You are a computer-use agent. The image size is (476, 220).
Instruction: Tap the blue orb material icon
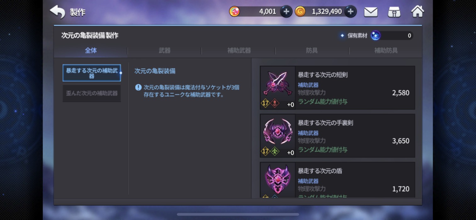(376, 36)
